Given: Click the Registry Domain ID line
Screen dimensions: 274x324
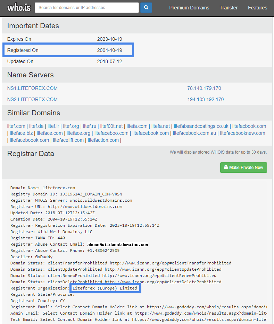Looking at the screenshot, I should pos(66,194).
